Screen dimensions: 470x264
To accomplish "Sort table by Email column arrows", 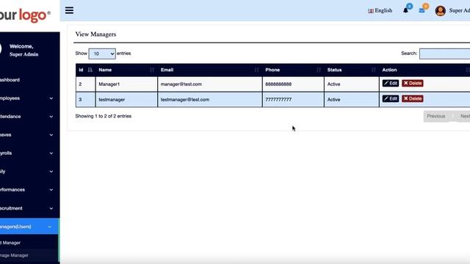I will pos(256,70).
